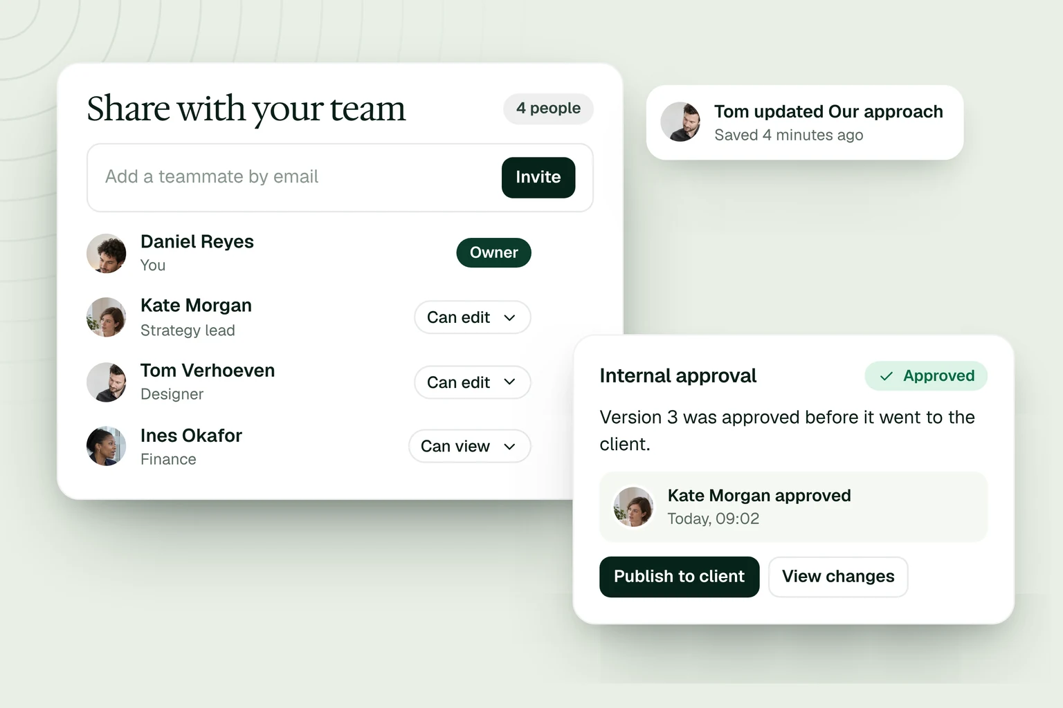
Task: Open Tom Verhoeven's Can edit permission dropdown
Action: [x=473, y=382]
